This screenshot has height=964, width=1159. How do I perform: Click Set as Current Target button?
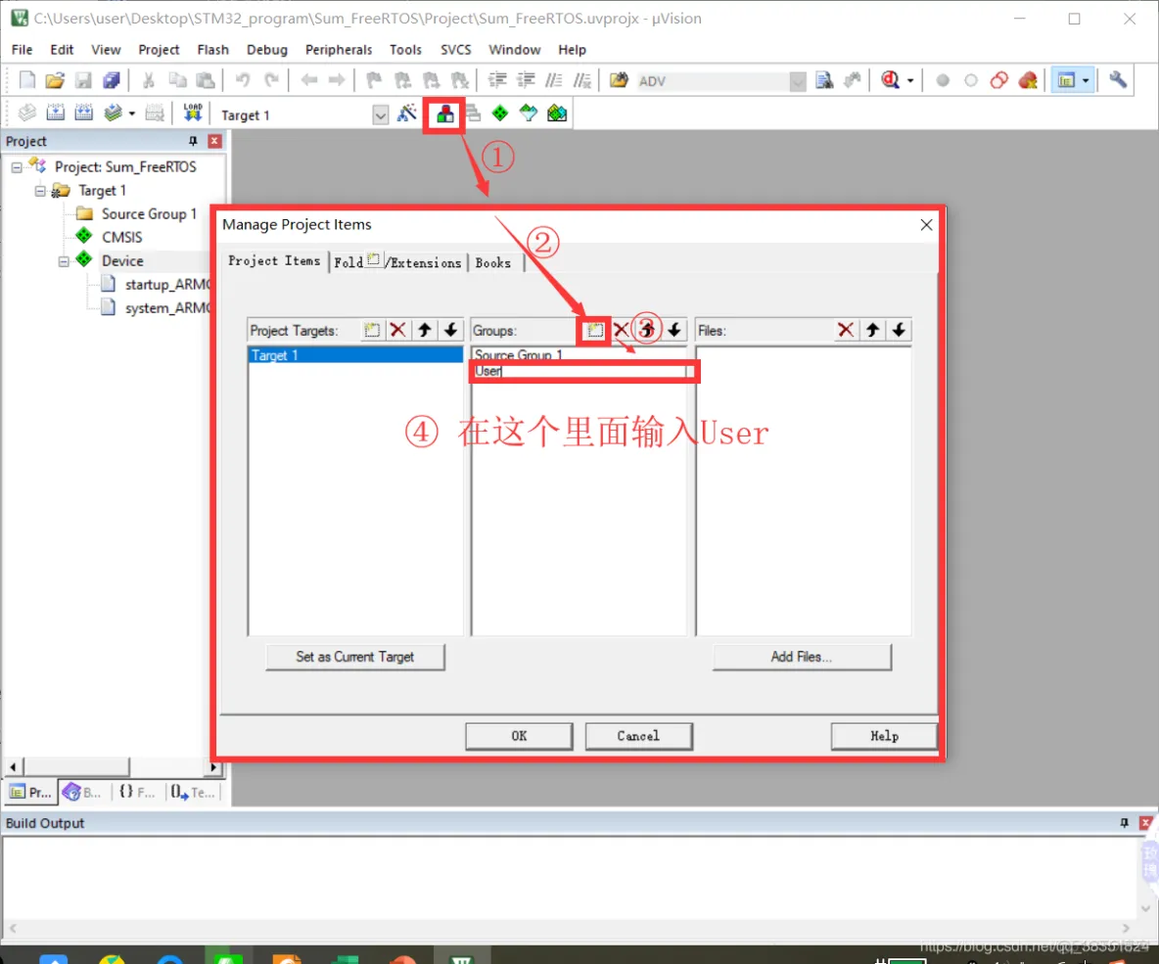[x=354, y=657]
